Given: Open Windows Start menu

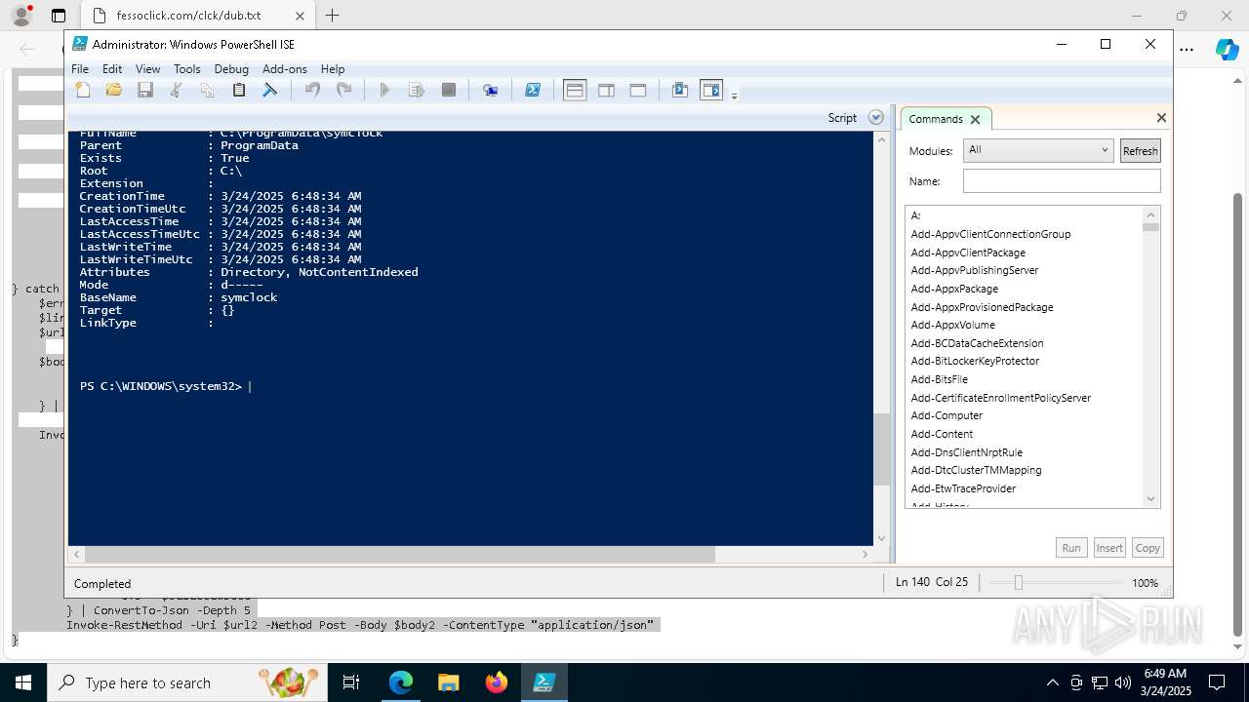Looking at the screenshot, I should point(22,682).
